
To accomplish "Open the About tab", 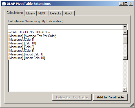I will (x=68, y=13).
